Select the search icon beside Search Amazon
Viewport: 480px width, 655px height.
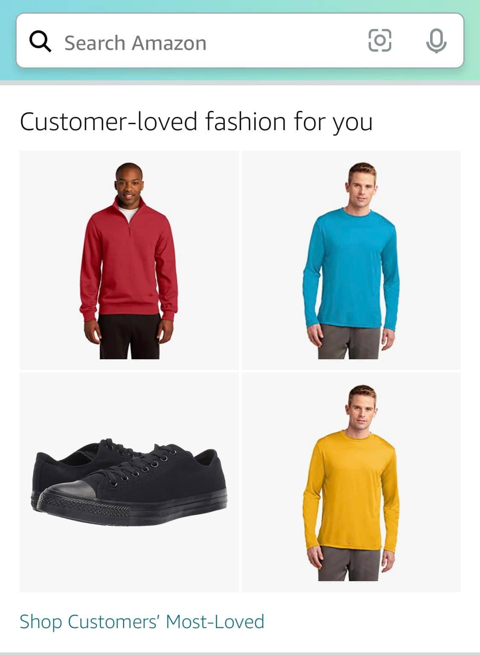point(40,42)
